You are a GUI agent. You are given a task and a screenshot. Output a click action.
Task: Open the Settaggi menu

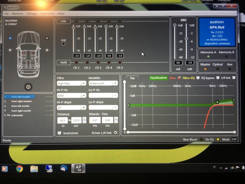pyautogui.click(x=32, y=13)
